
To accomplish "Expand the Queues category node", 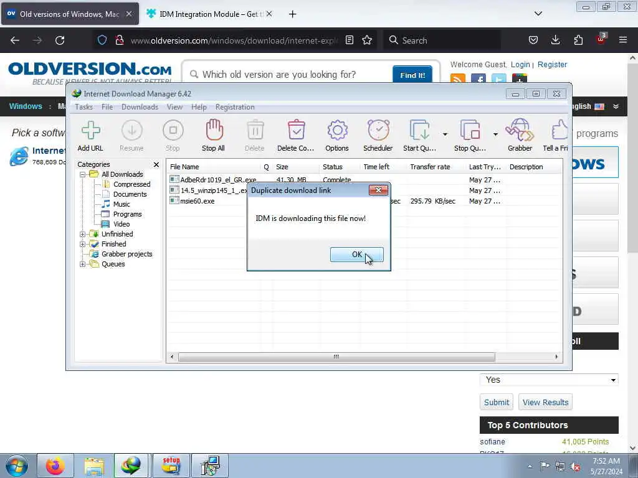I will [83, 264].
